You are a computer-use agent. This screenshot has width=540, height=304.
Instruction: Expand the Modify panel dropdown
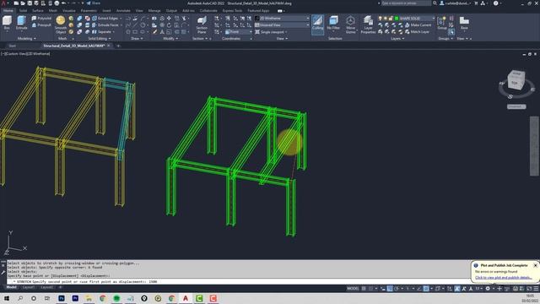tap(170, 39)
